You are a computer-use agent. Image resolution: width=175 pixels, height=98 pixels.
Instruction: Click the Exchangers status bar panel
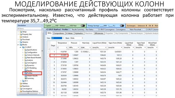coord(142,26)
